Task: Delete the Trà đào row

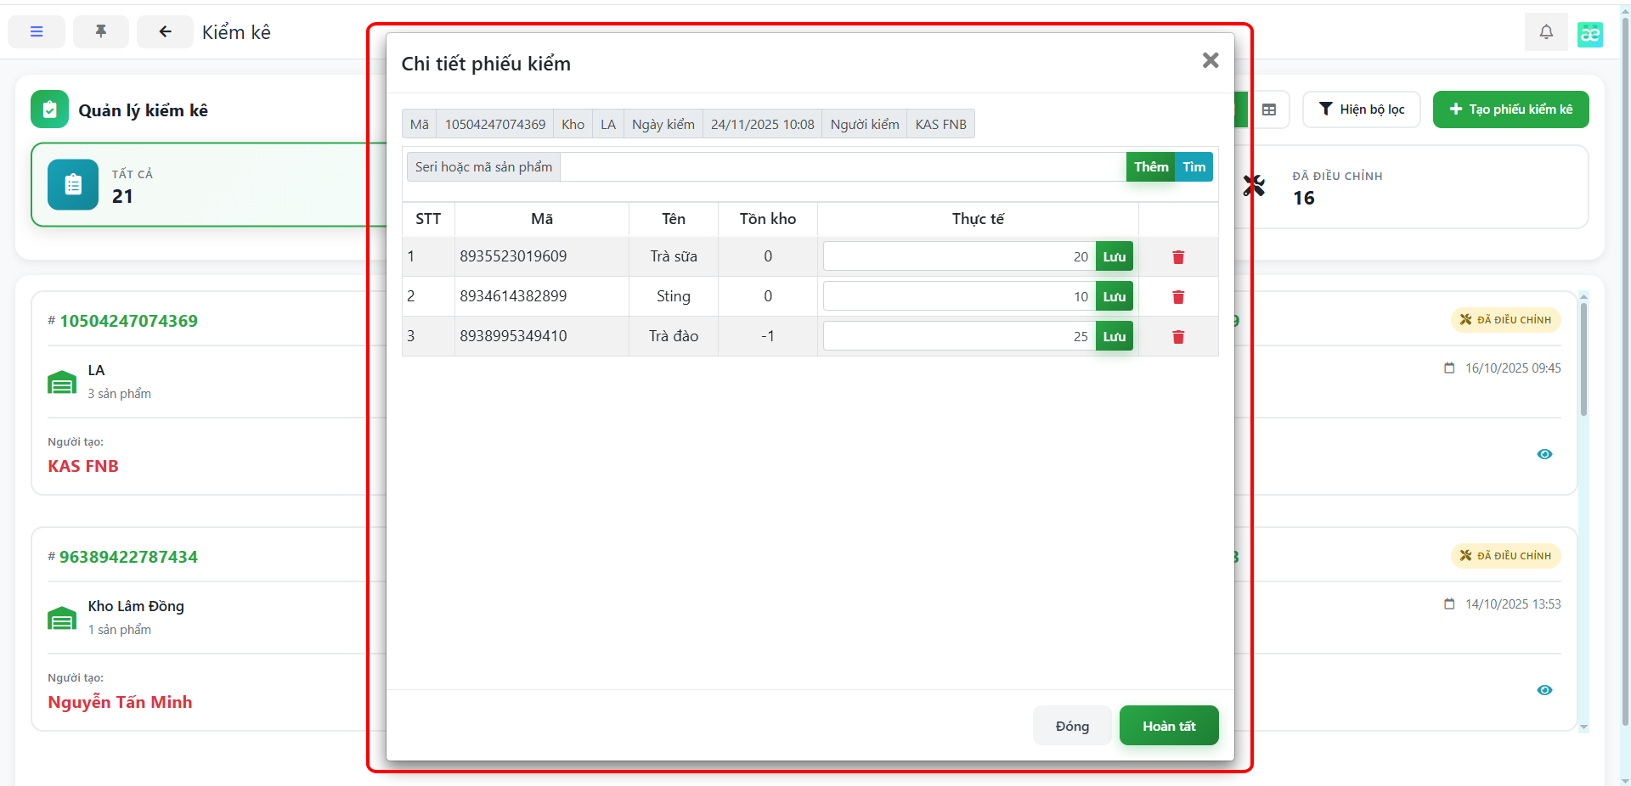Action: pyautogui.click(x=1178, y=337)
